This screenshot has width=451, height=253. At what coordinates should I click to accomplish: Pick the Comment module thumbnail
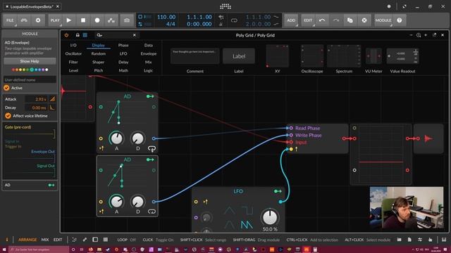[x=195, y=56]
